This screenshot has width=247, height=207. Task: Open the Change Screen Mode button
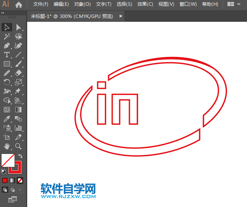pos(13,199)
